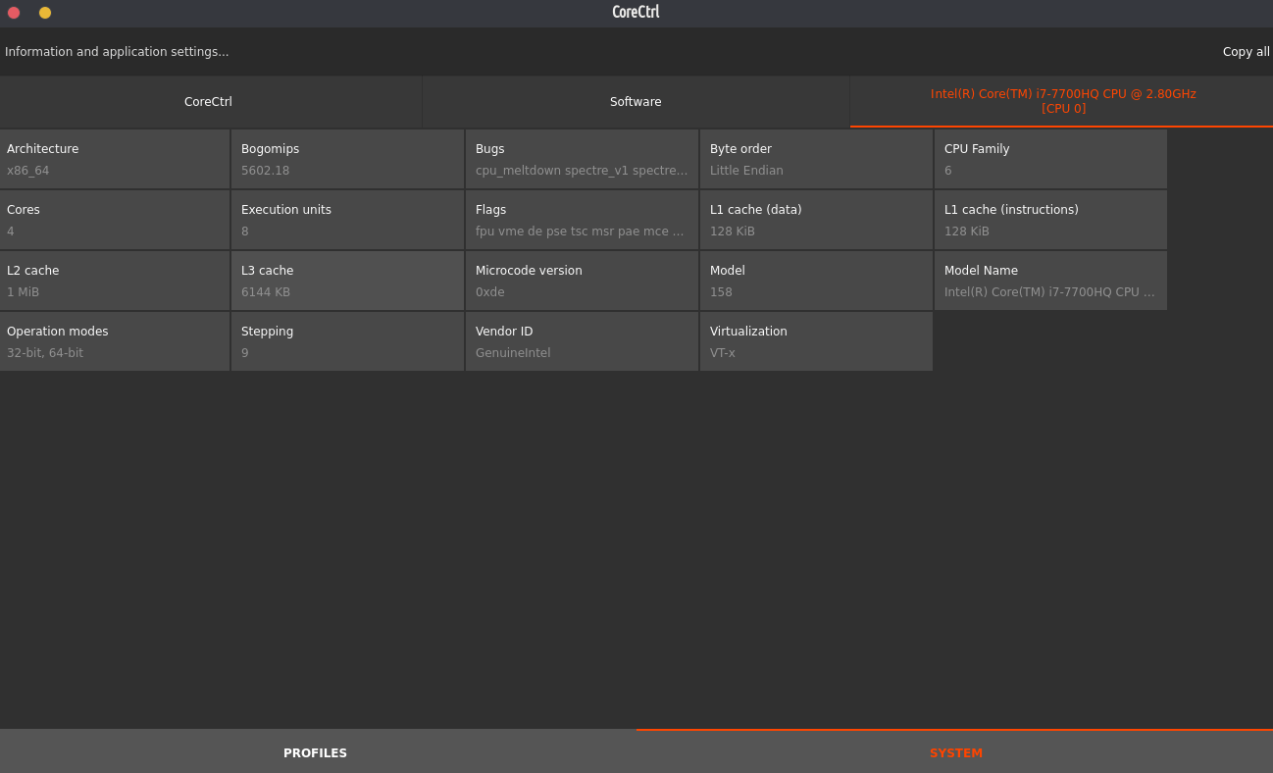
Task: Click the Execution units tile
Action: coord(347,220)
